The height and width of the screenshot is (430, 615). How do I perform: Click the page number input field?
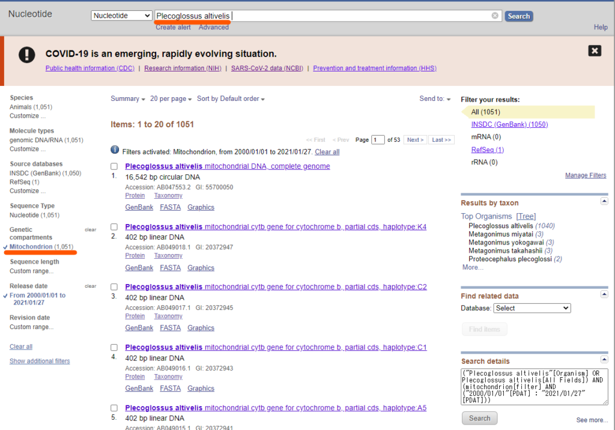[378, 140]
